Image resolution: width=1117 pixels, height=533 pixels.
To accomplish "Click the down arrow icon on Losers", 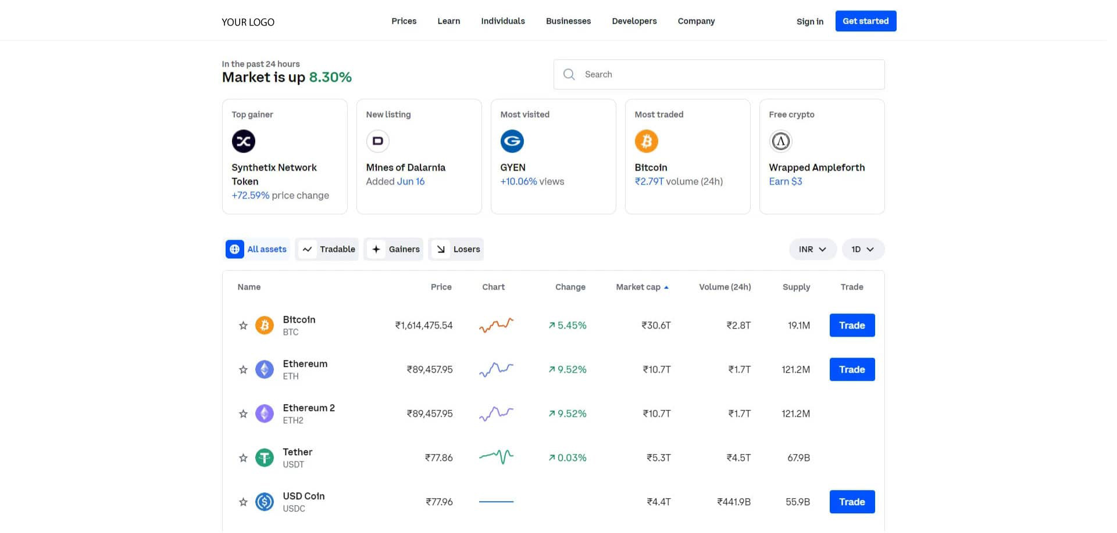I will click(441, 249).
